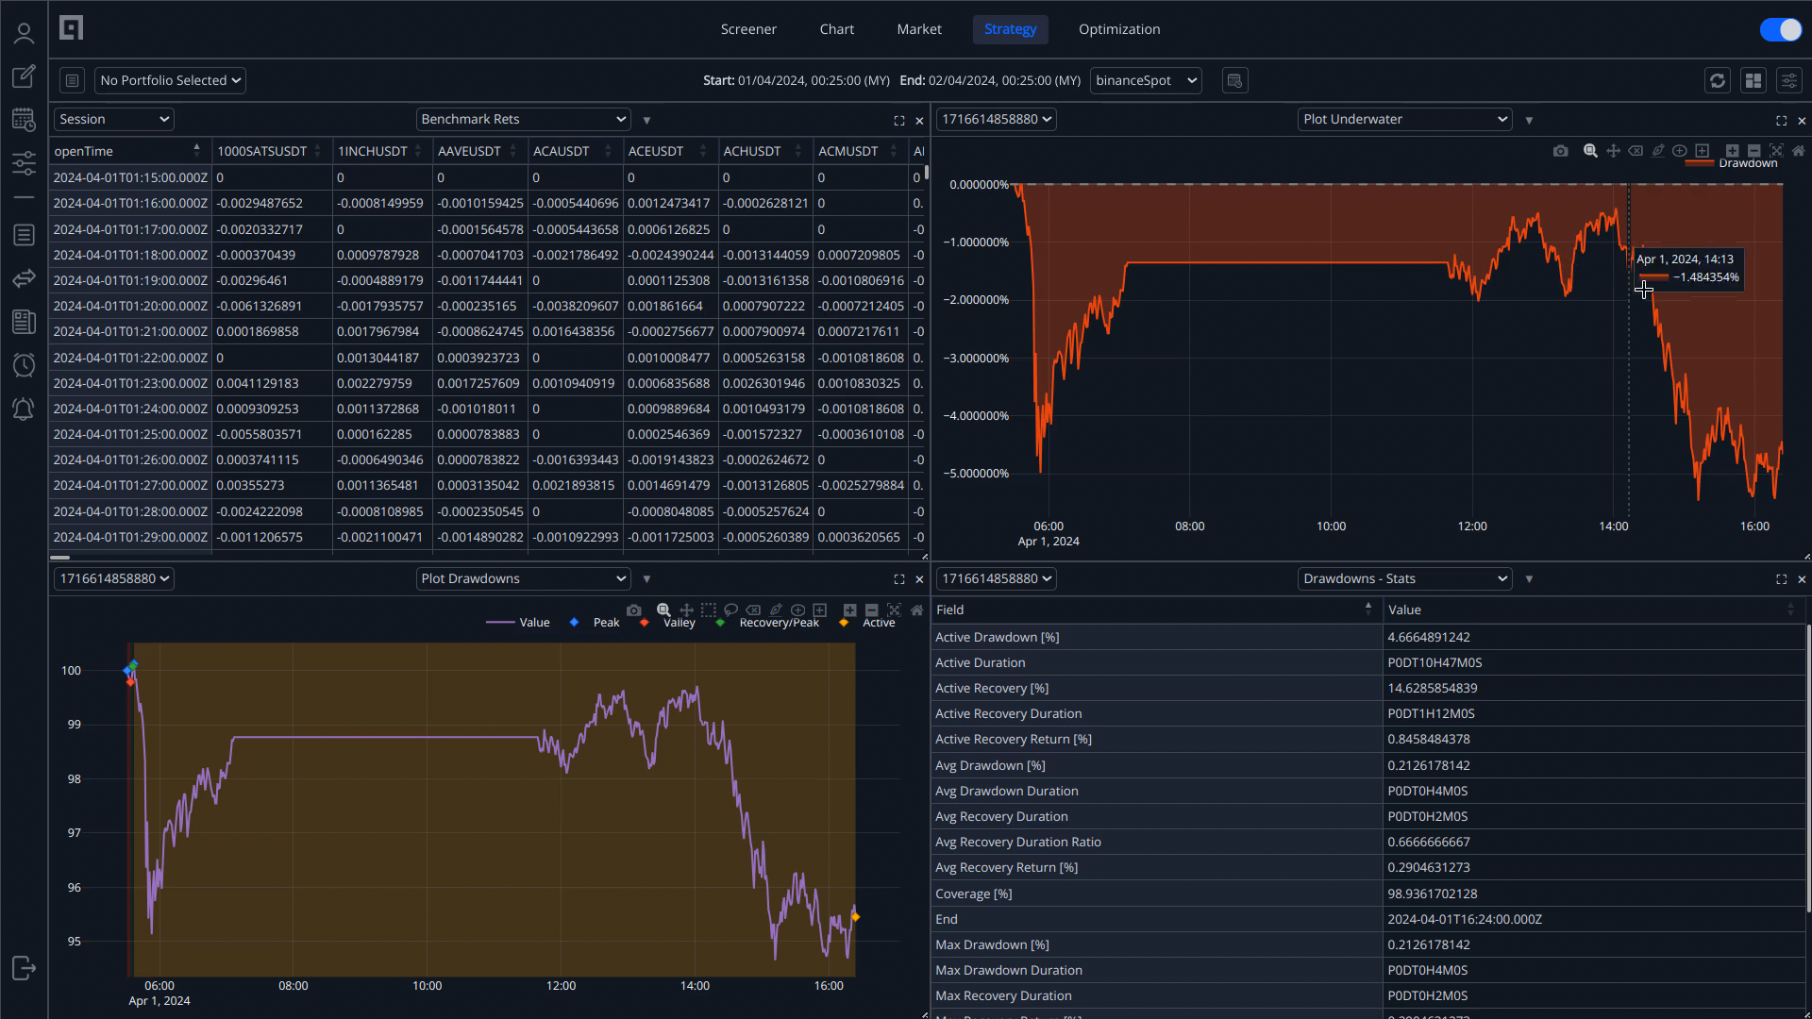Screen dimensions: 1812x1019
Task: Expand the Plot Underwater dropdown
Action: [1404, 120]
